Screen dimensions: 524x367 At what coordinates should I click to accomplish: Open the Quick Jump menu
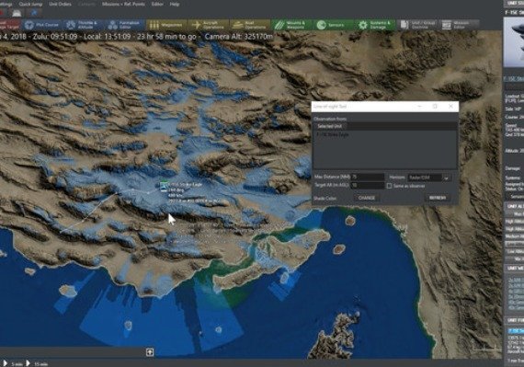click(30, 5)
